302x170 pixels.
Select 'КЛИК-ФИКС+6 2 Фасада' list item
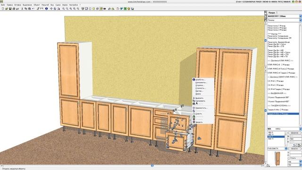tap(278, 65)
